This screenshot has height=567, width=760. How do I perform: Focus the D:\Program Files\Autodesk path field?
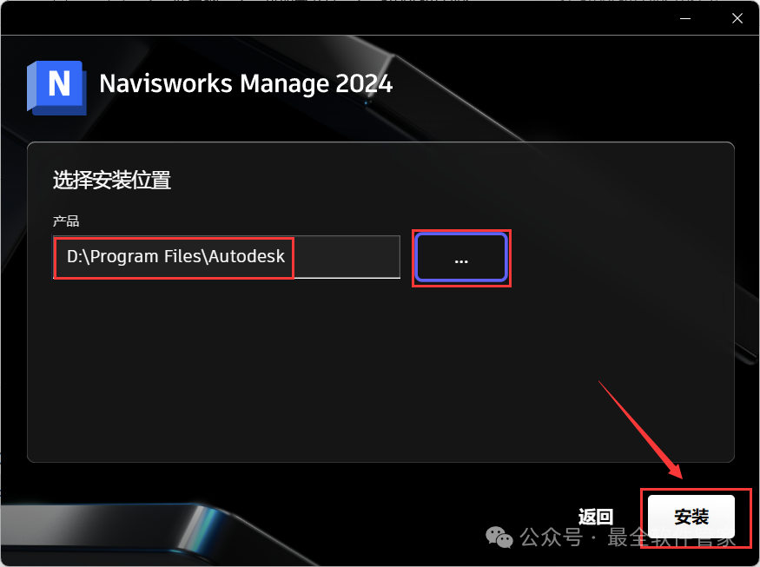(227, 257)
